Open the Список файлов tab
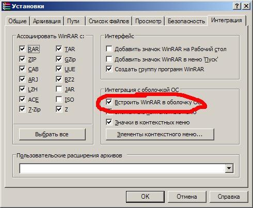This screenshot has height=208, width=253. coord(109,21)
